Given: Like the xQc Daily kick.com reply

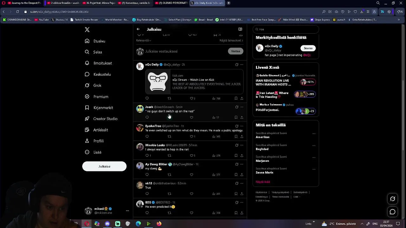Looking at the screenshot, I should point(192,98).
